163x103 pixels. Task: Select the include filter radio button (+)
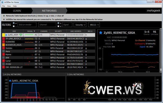click(x=14, y=23)
